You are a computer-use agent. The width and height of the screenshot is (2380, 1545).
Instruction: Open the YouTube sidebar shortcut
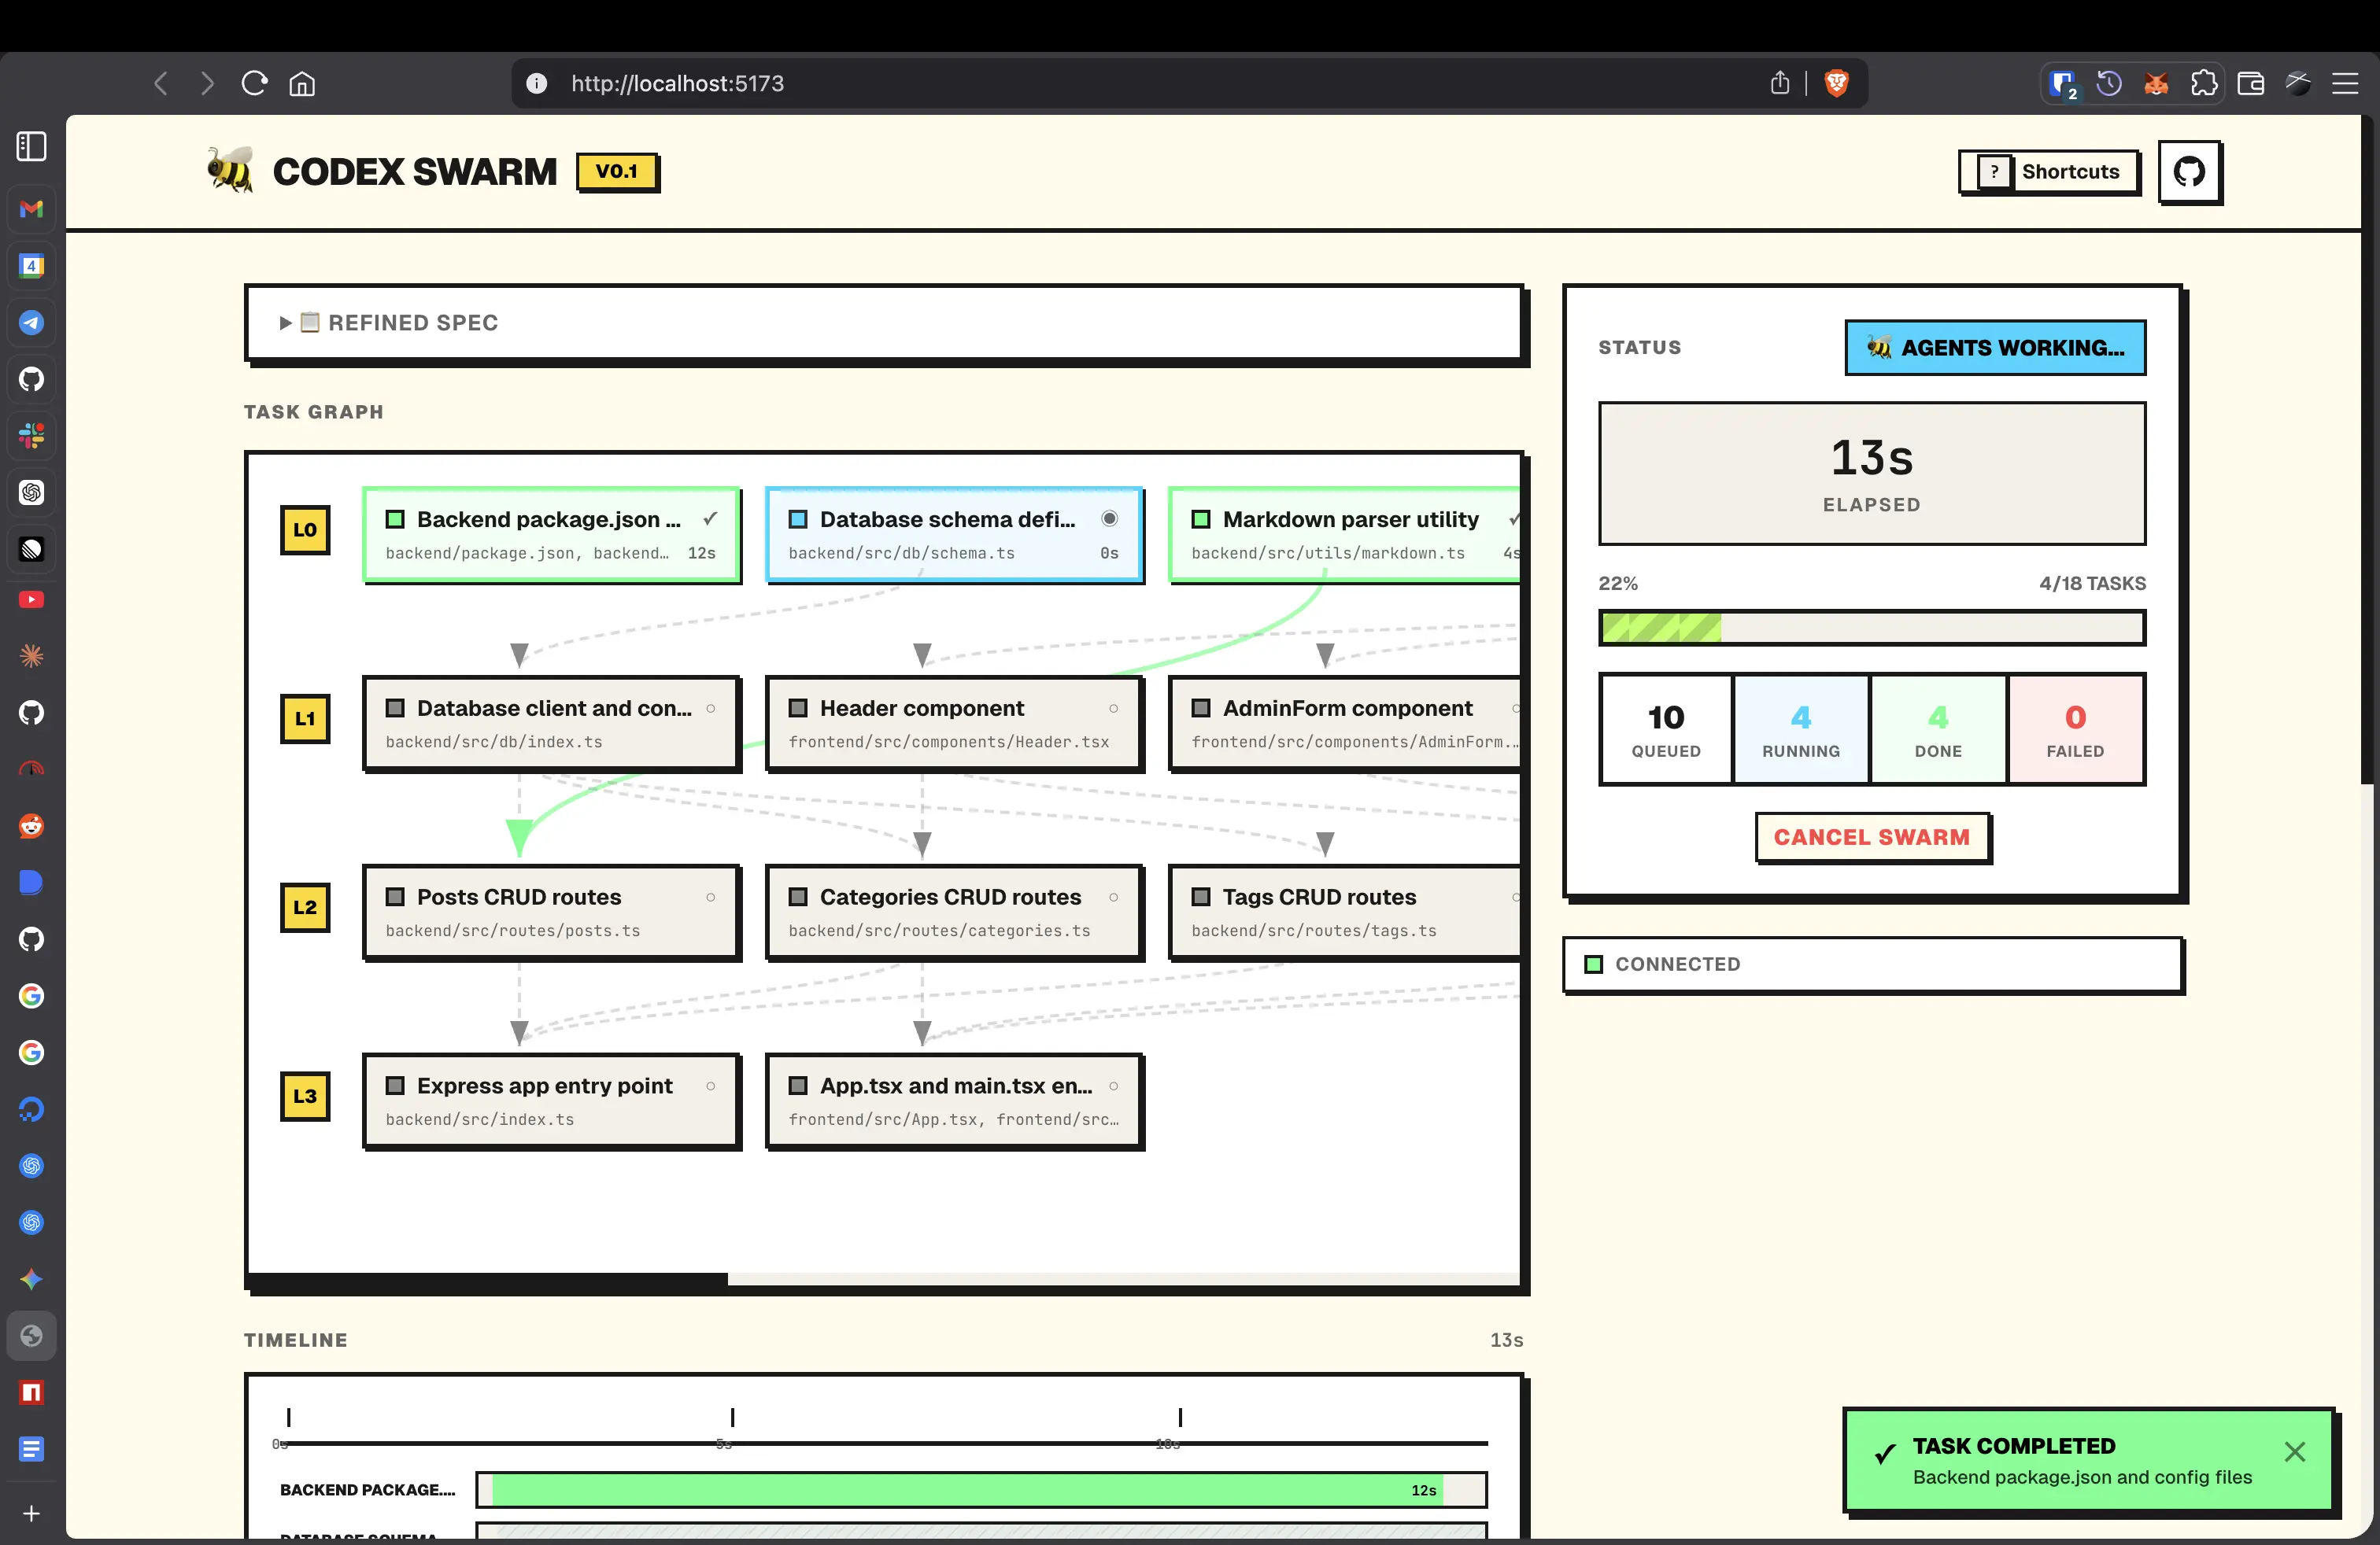pos(32,599)
